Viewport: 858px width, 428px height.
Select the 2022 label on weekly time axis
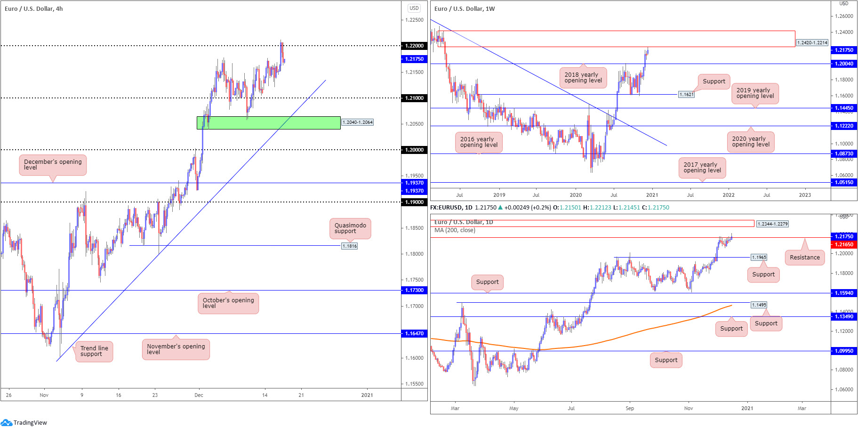[x=729, y=195]
